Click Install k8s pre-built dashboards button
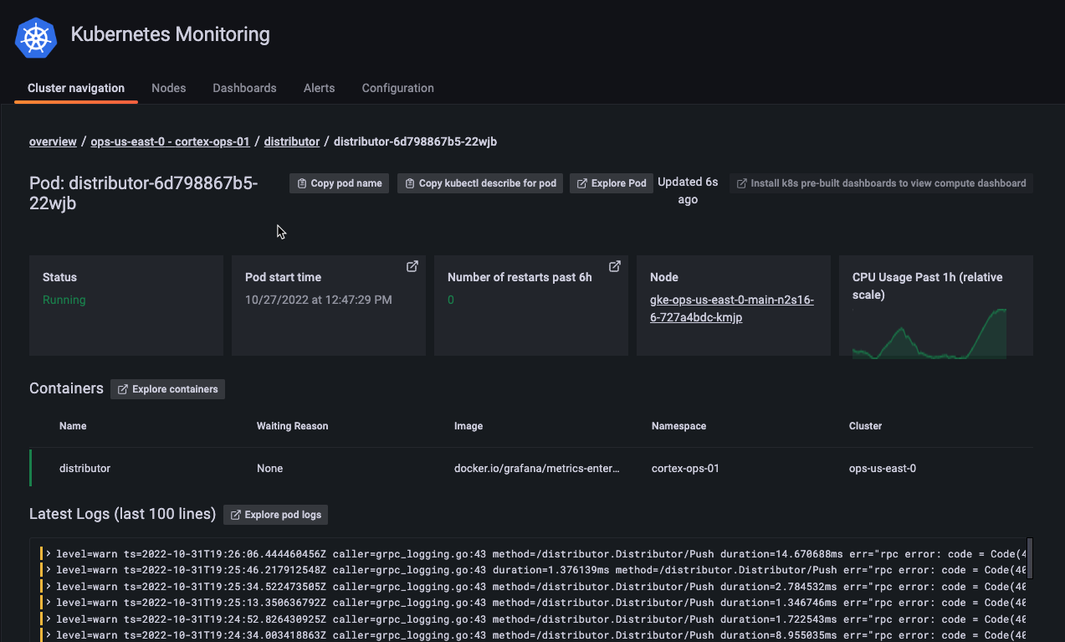The width and height of the screenshot is (1065, 642). (881, 183)
